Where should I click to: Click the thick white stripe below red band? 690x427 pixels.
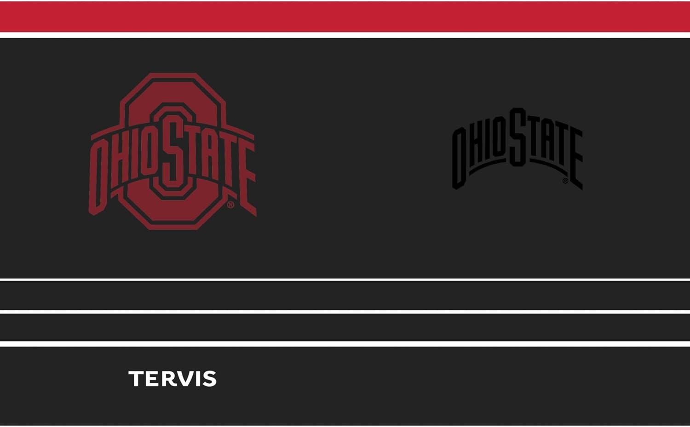[x=345, y=35]
